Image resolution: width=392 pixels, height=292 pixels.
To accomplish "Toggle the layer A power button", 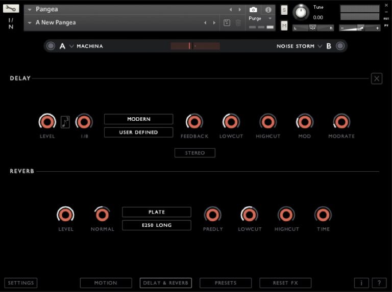I will pyautogui.click(x=51, y=46).
